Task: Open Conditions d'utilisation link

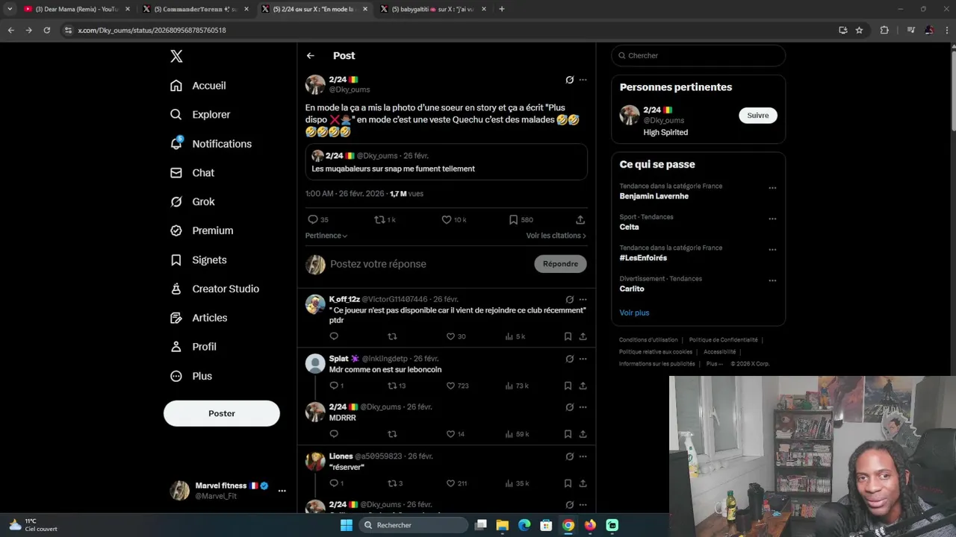Action: pos(648,340)
